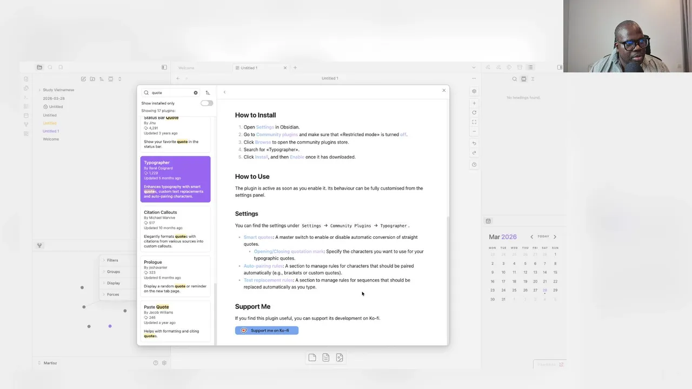Follow the Text replacement rules link
This screenshot has width=692, height=389.
pyautogui.click(x=268, y=280)
